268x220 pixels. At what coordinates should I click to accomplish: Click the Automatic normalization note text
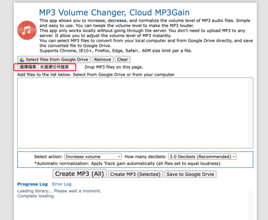[x=127, y=163]
